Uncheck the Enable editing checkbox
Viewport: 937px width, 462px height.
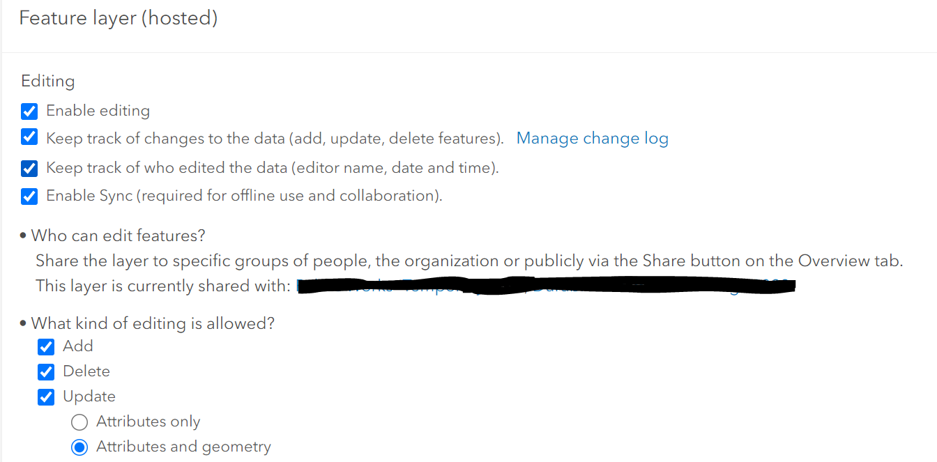coord(29,111)
